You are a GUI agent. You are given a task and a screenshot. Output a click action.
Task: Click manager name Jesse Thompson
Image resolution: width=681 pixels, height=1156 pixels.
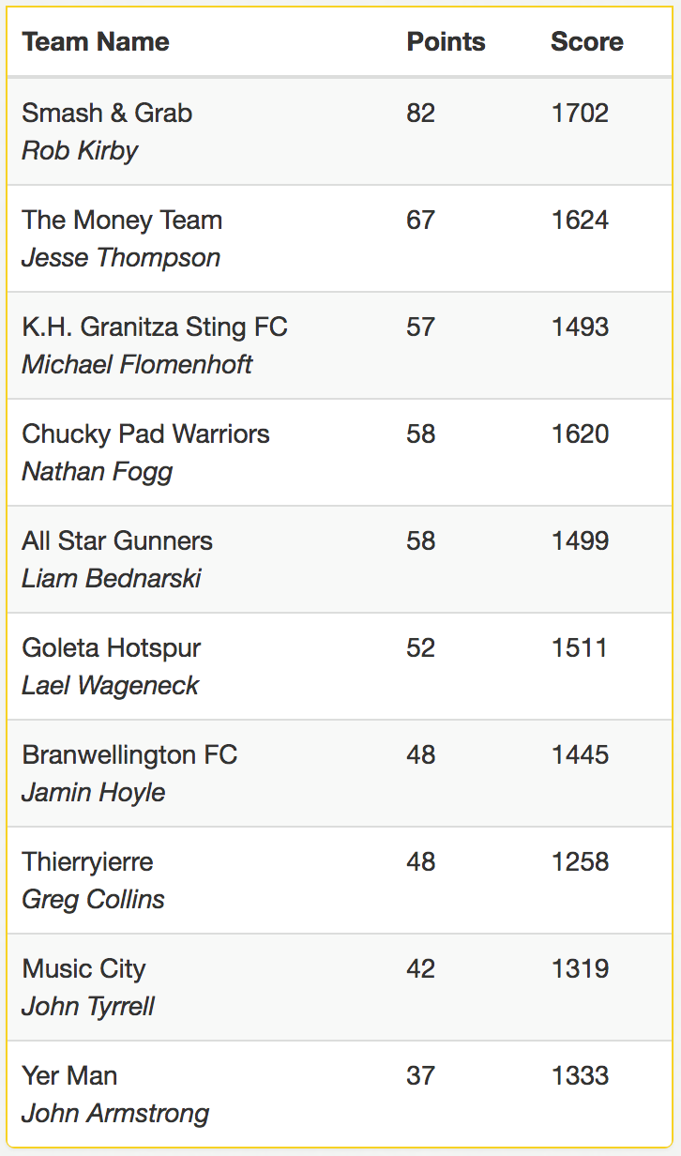click(121, 257)
